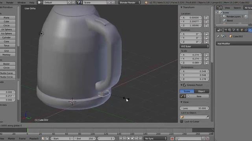Screen dimensions: 252x141
Task: Collapse the Transform panel
Action: pos(182,7)
